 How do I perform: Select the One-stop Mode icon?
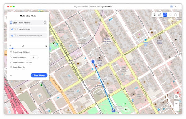(x=160, y=15)
